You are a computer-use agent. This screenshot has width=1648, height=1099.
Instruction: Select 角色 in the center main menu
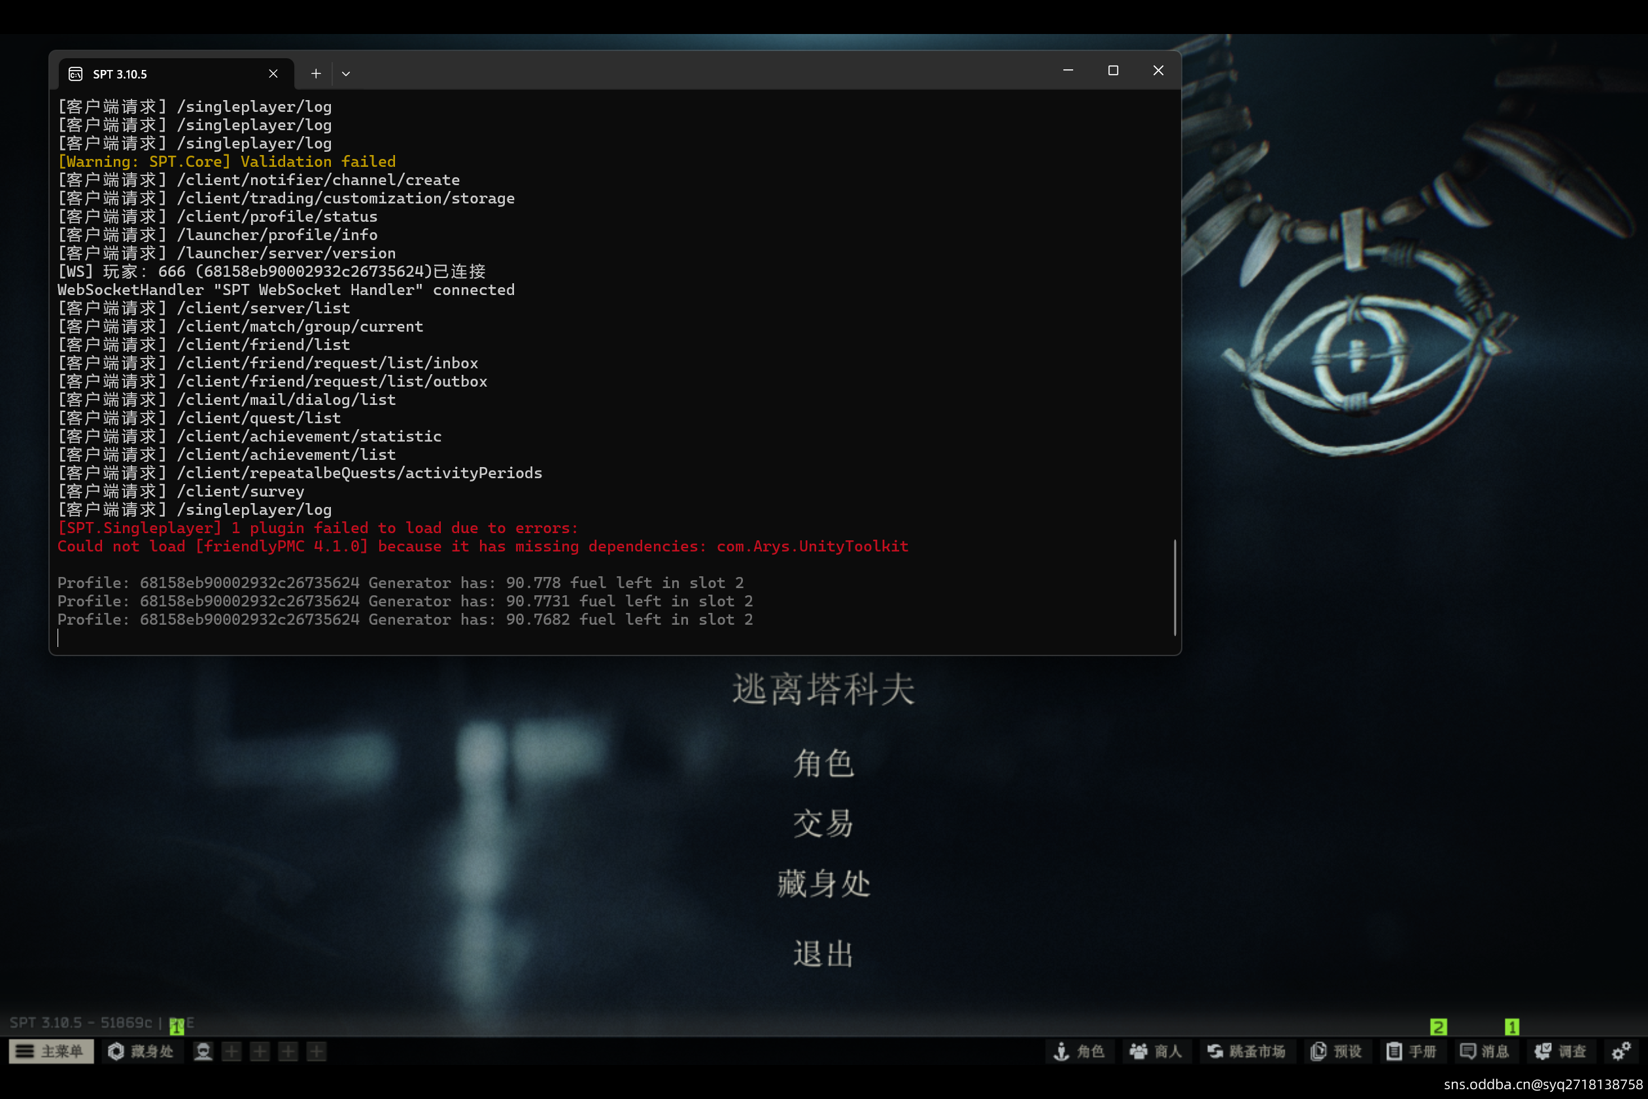click(x=824, y=763)
